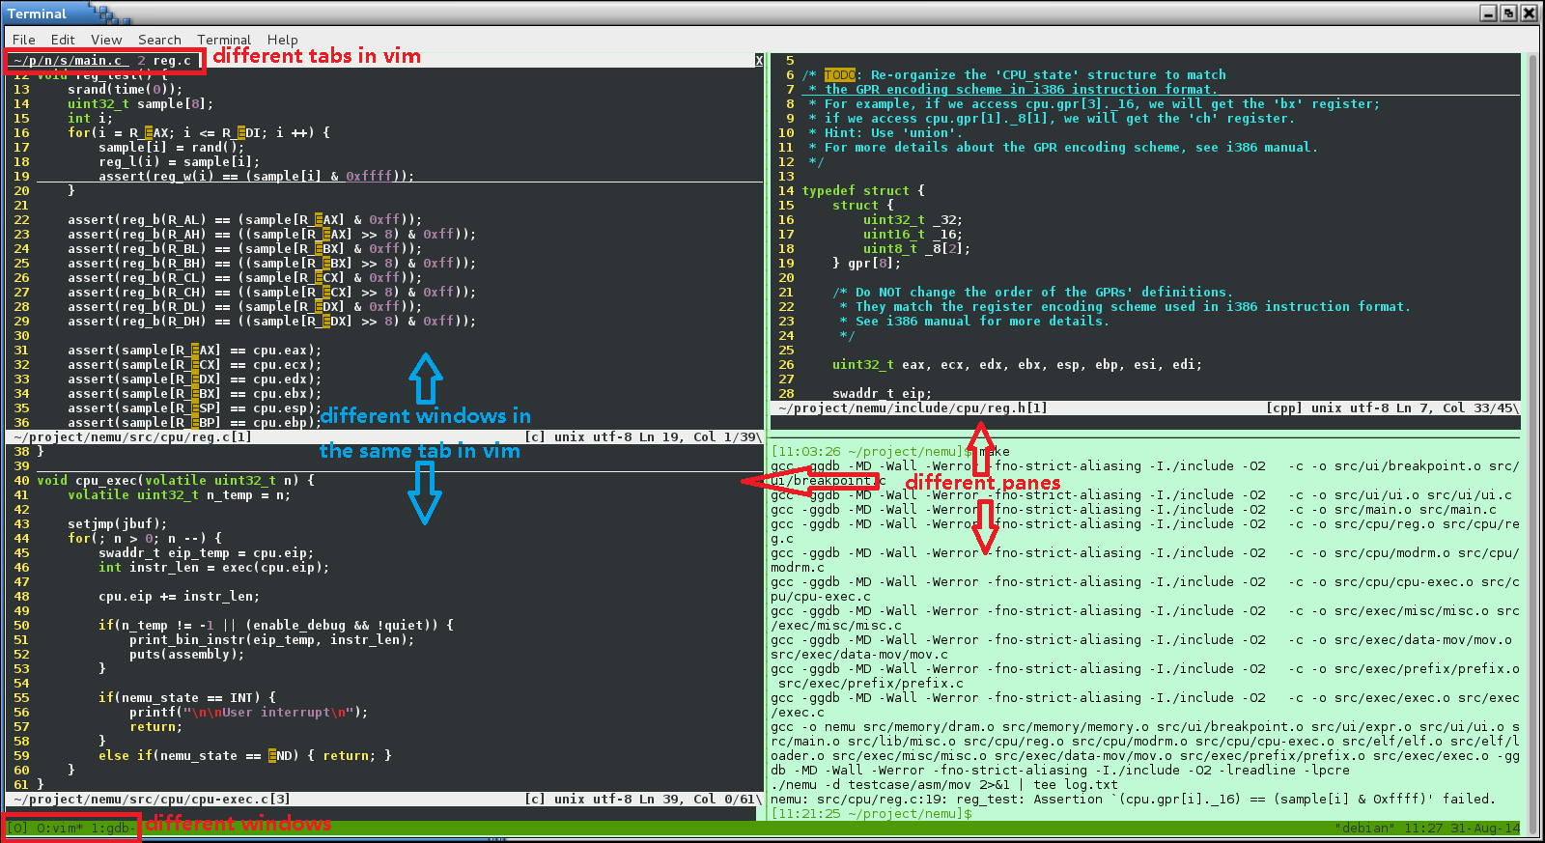Open the Terminal menu
Viewport: 1545px width, 843px height.
pos(224,40)
